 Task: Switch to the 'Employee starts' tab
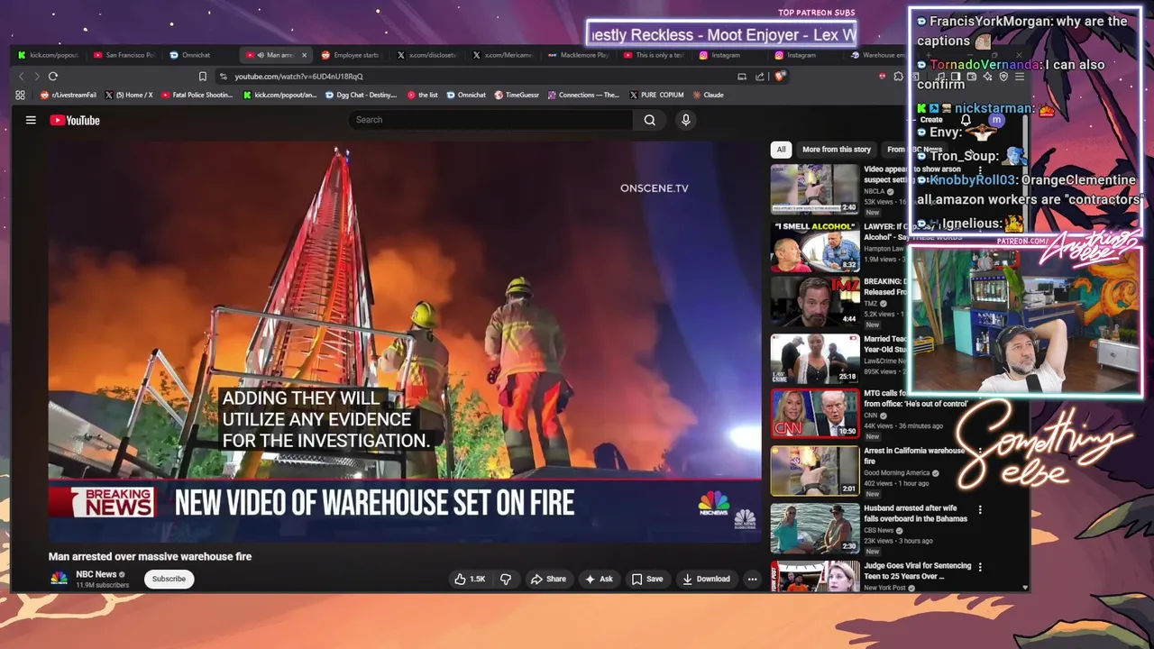click(350, 55)
